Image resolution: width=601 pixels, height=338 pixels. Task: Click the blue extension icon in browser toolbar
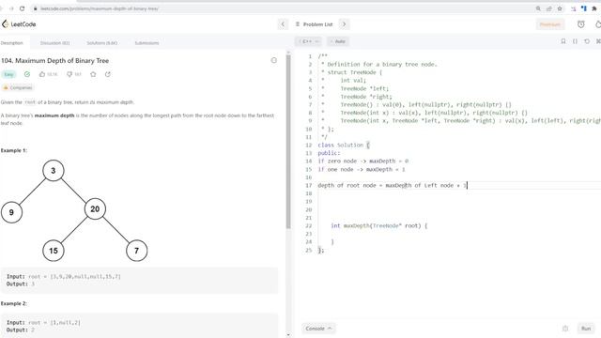click(584, 8)
